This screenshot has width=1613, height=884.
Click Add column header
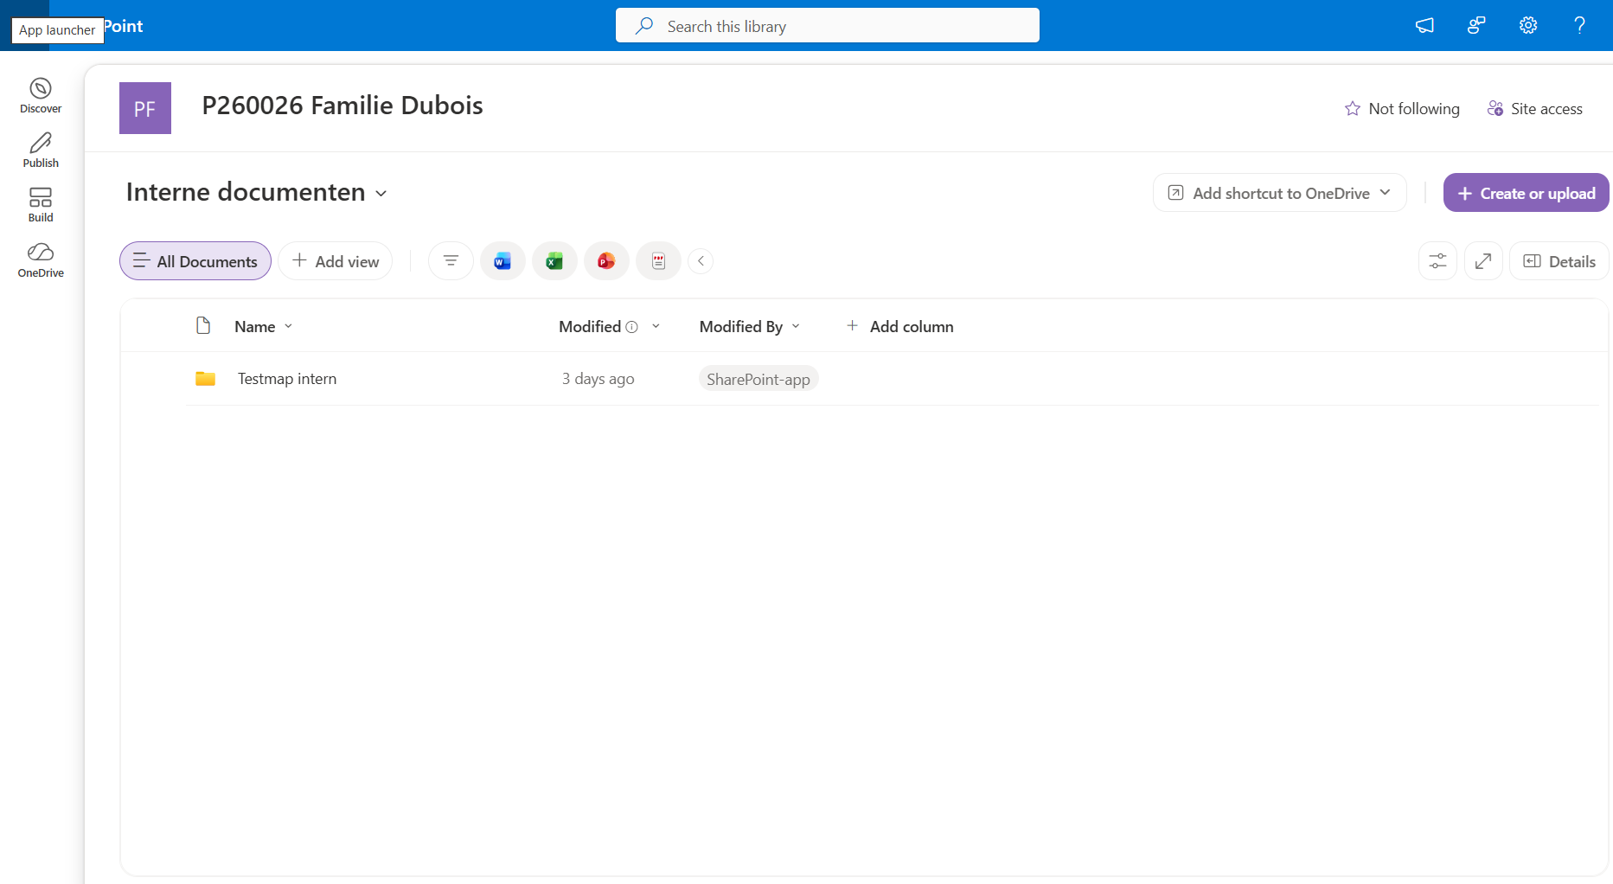899,326
